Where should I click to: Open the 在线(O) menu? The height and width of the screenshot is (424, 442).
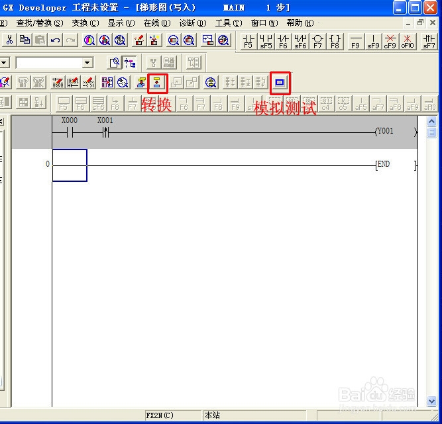157,23
